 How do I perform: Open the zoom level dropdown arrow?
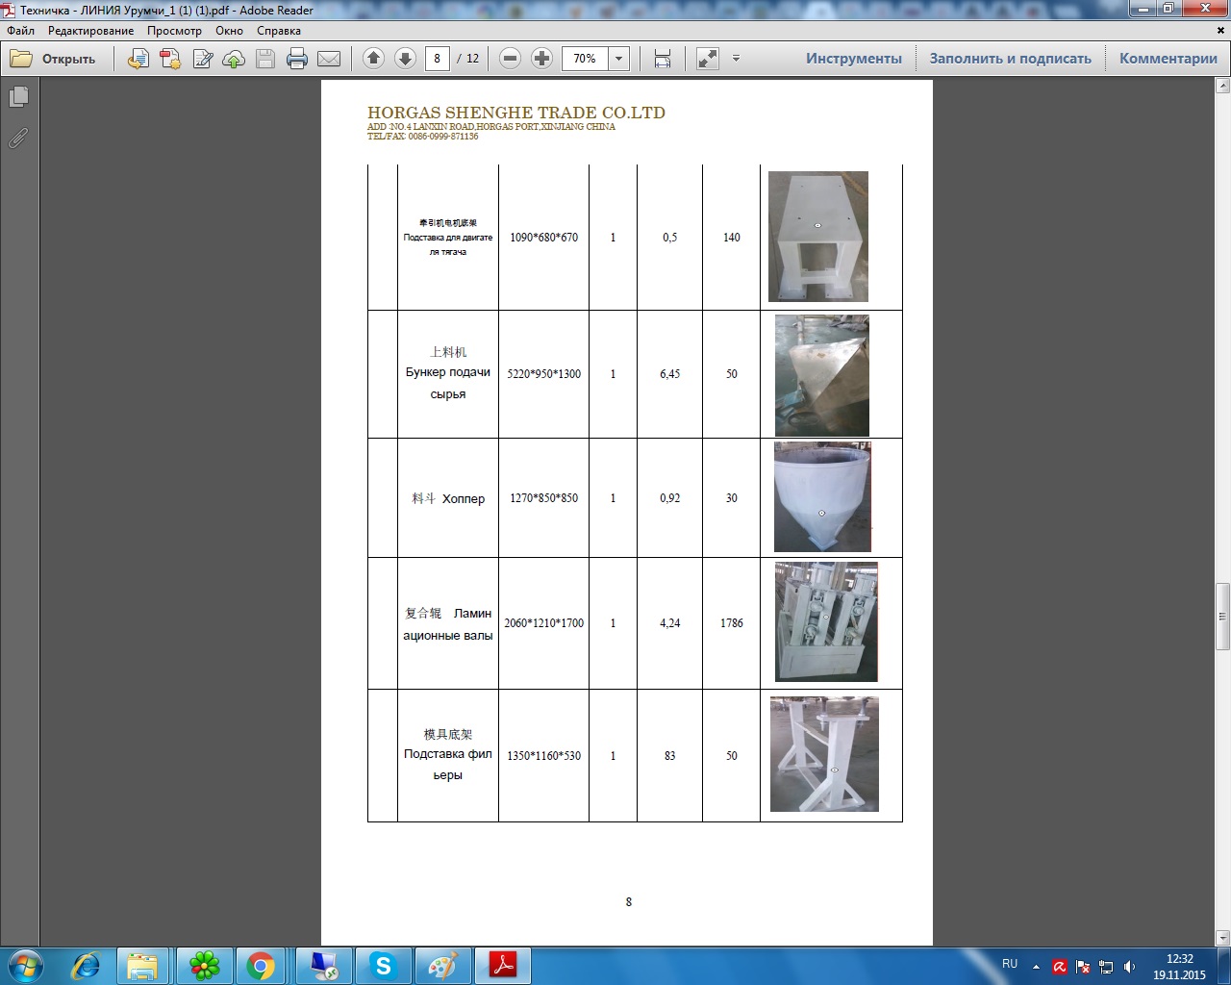(619, 59)
